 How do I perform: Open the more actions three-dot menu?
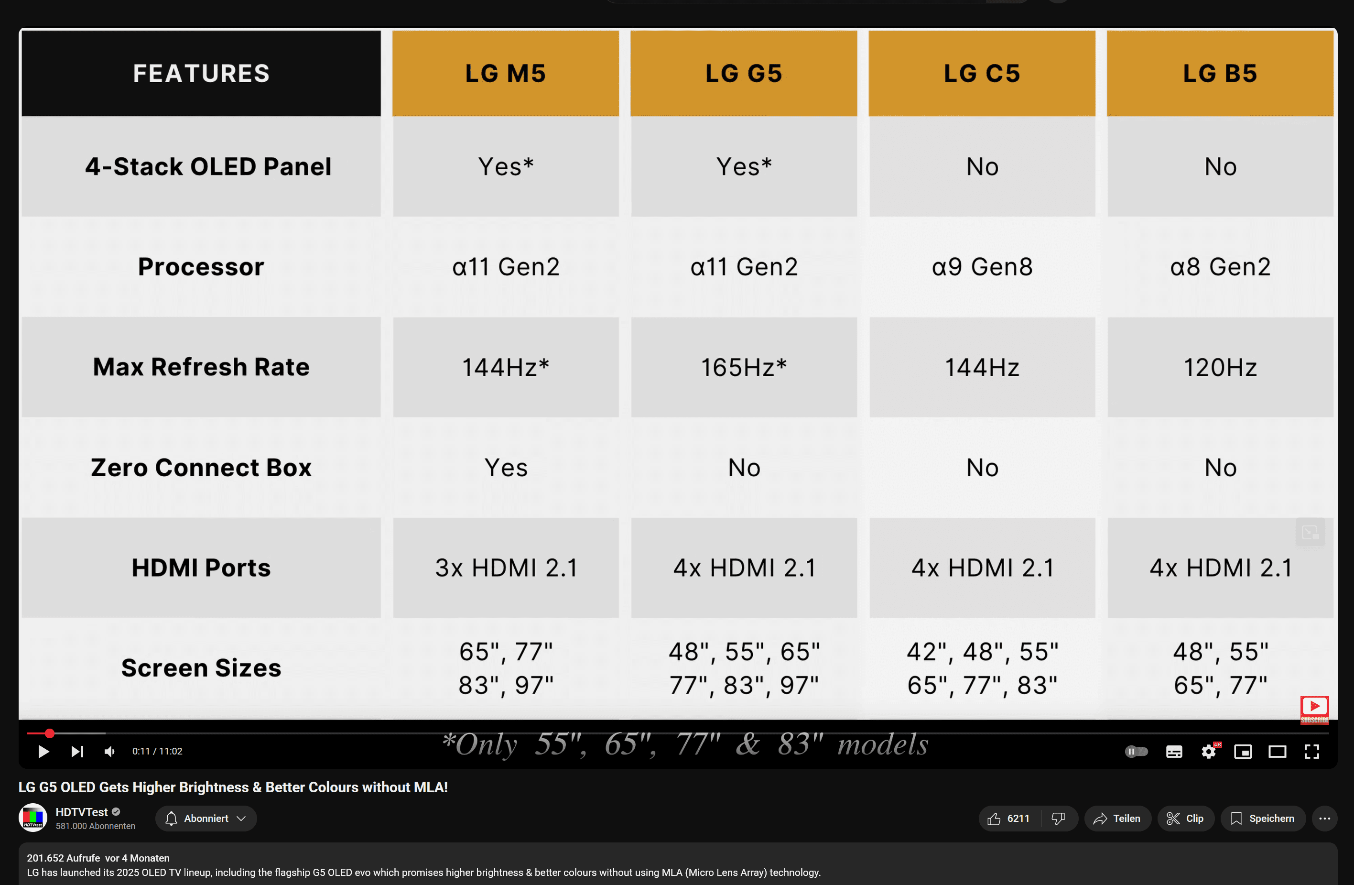click(1324, 818)
